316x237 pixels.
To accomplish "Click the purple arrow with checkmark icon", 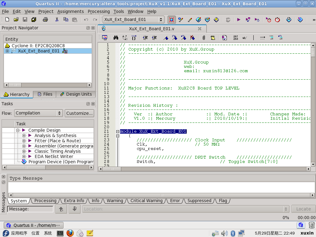I will (x=248, y=19).
